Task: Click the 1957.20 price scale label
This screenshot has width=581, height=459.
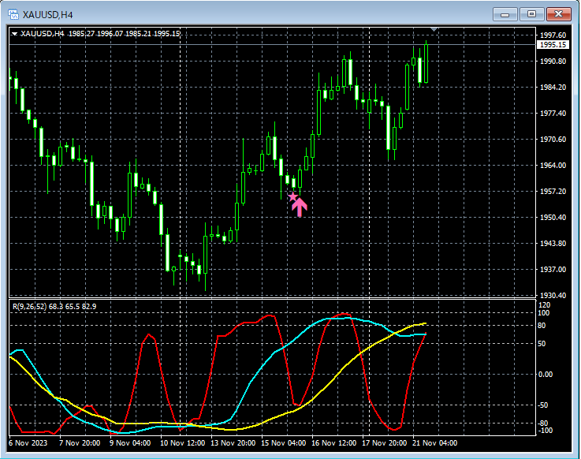Action: [553, 192]
